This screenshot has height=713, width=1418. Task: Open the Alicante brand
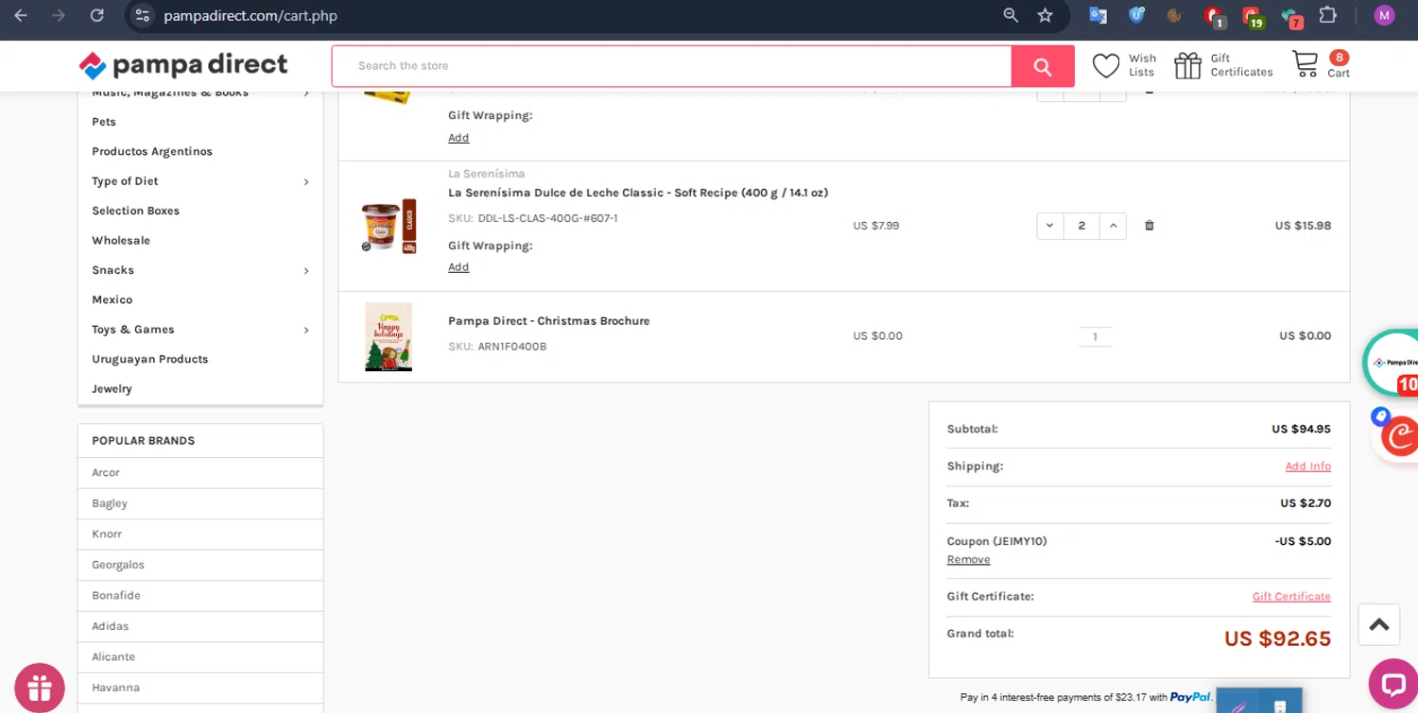113,656
